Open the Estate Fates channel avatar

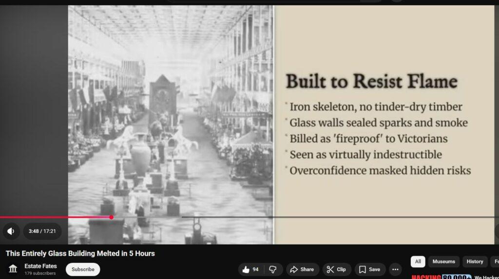13,269
